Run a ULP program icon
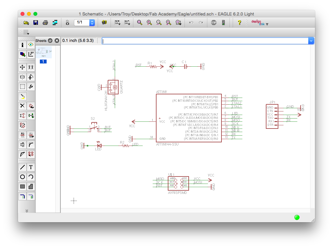Image resolution: width=333 pixels, height=248 pixels. coord(127,23)
